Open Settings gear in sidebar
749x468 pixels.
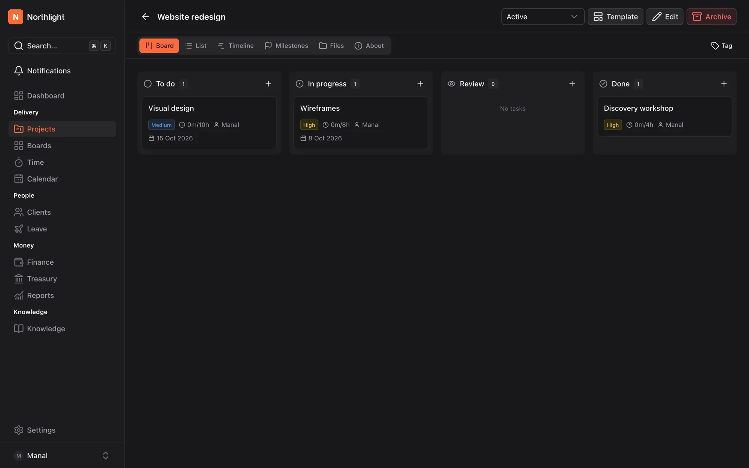coord(62,430)
